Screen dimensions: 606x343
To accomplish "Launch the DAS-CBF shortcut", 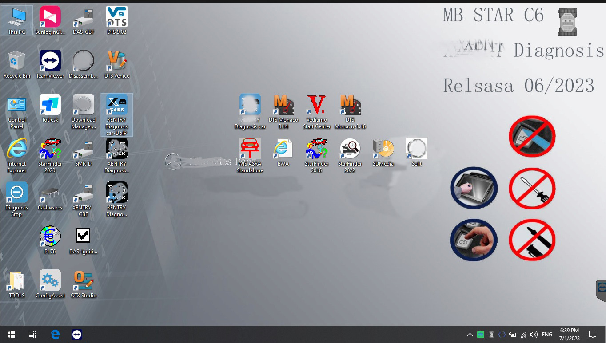I will pos(83,20).
